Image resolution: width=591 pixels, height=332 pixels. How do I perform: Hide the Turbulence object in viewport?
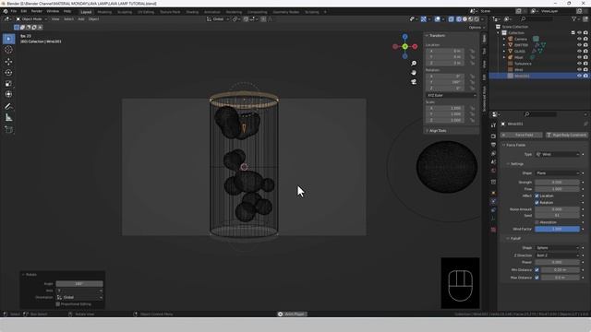point(579,64)
